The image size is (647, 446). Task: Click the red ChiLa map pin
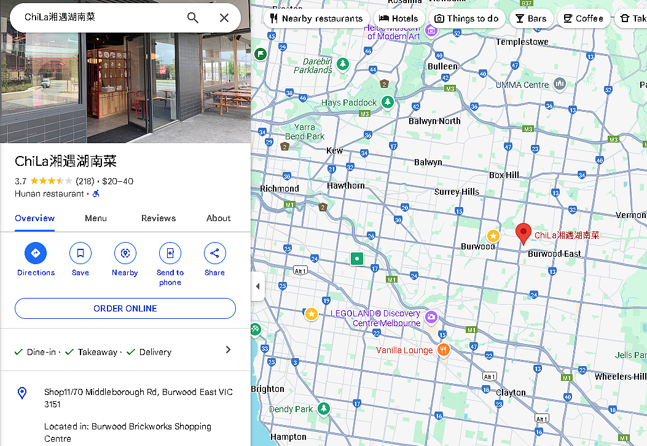tap(523, 233)
